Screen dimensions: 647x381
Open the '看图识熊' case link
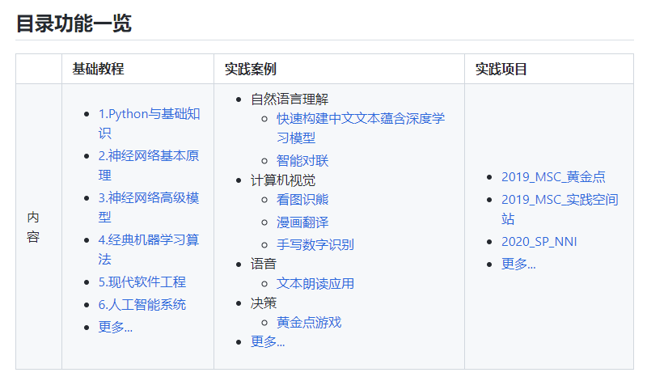coord(302,200)
